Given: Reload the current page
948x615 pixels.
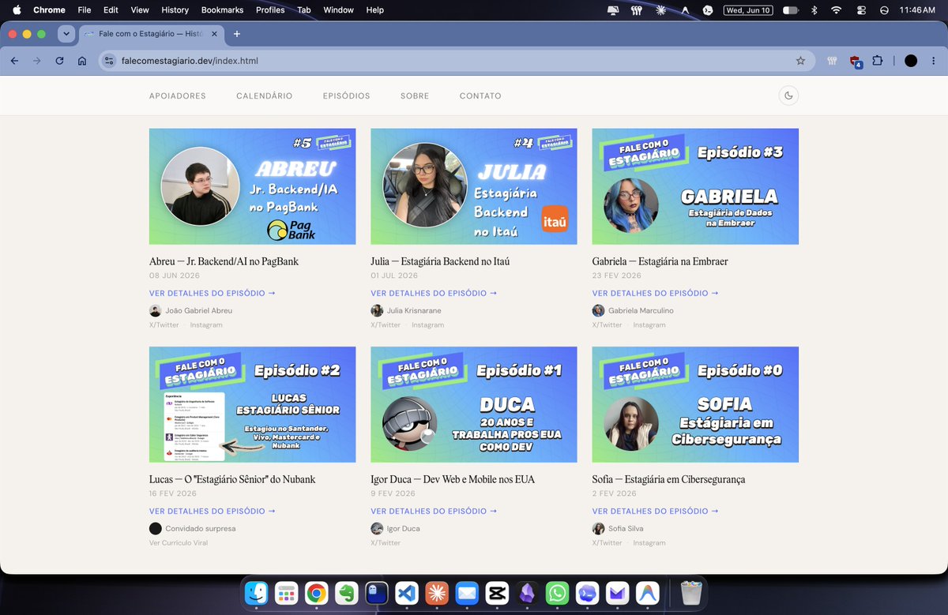Looking at the screenshot, I should 59,61.
